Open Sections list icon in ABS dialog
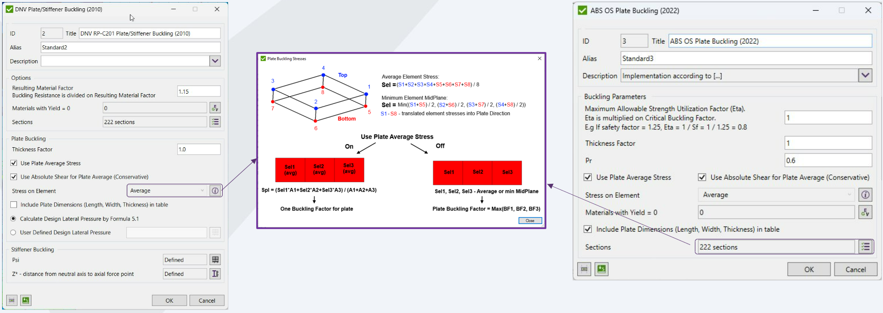Viewport: 883px width, 313px height. [865, 247]
